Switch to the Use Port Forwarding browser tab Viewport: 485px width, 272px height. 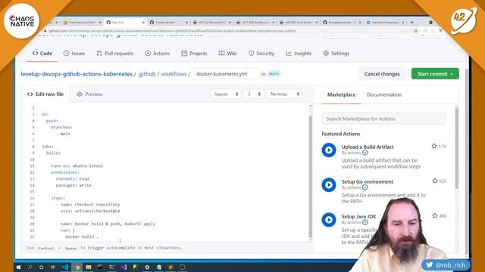point(385,23)
